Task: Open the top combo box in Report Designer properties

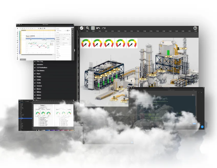Action: point(61,31)
